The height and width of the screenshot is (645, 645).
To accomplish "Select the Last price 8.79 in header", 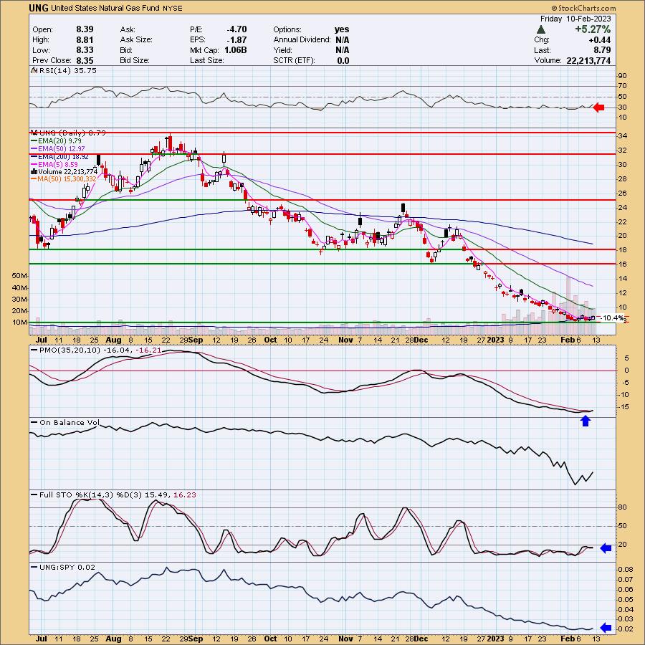I will click(x=602, y=50).
